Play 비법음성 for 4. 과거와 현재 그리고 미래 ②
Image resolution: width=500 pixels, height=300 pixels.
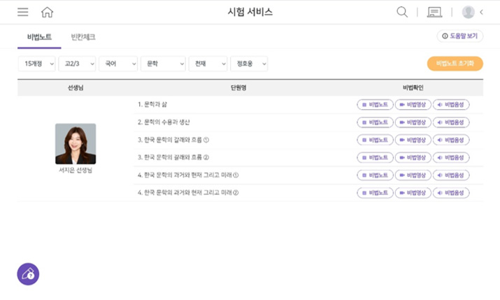click(451, 192)
